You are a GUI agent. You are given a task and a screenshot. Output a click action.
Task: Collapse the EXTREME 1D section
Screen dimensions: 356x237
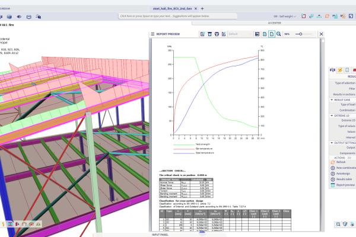pyautogui.click(x=332, y=116)
